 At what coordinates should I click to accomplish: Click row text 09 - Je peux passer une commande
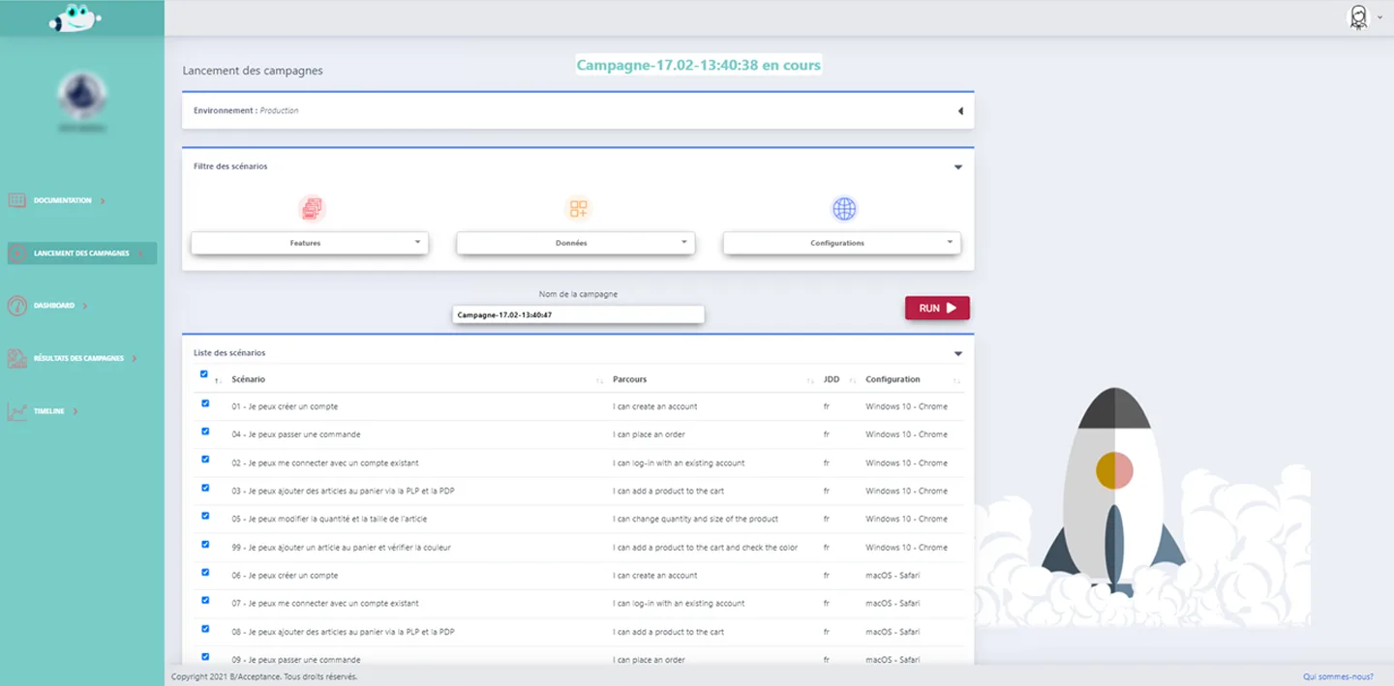pyautogui.click(x=296, y=660)
